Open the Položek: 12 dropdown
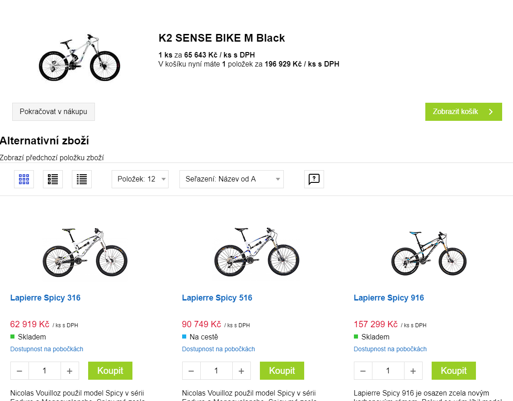 tap(140, 179)
